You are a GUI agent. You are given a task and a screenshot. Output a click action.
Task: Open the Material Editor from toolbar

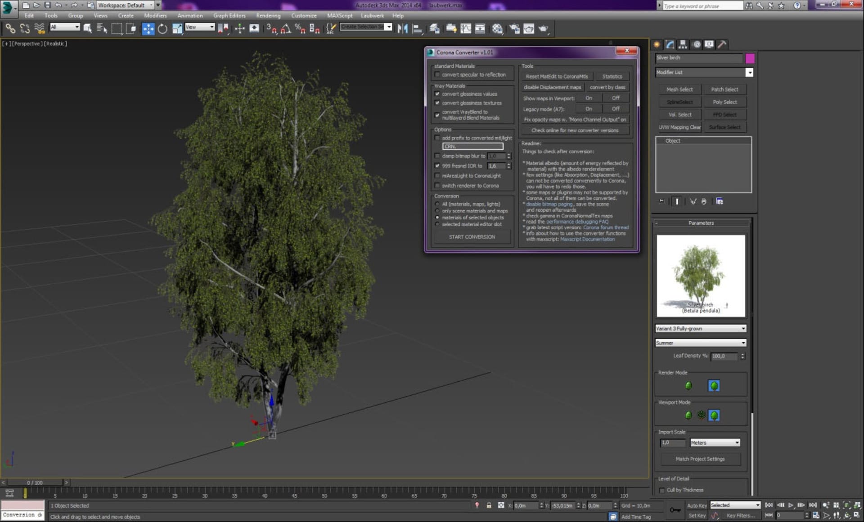pos(497,29)
